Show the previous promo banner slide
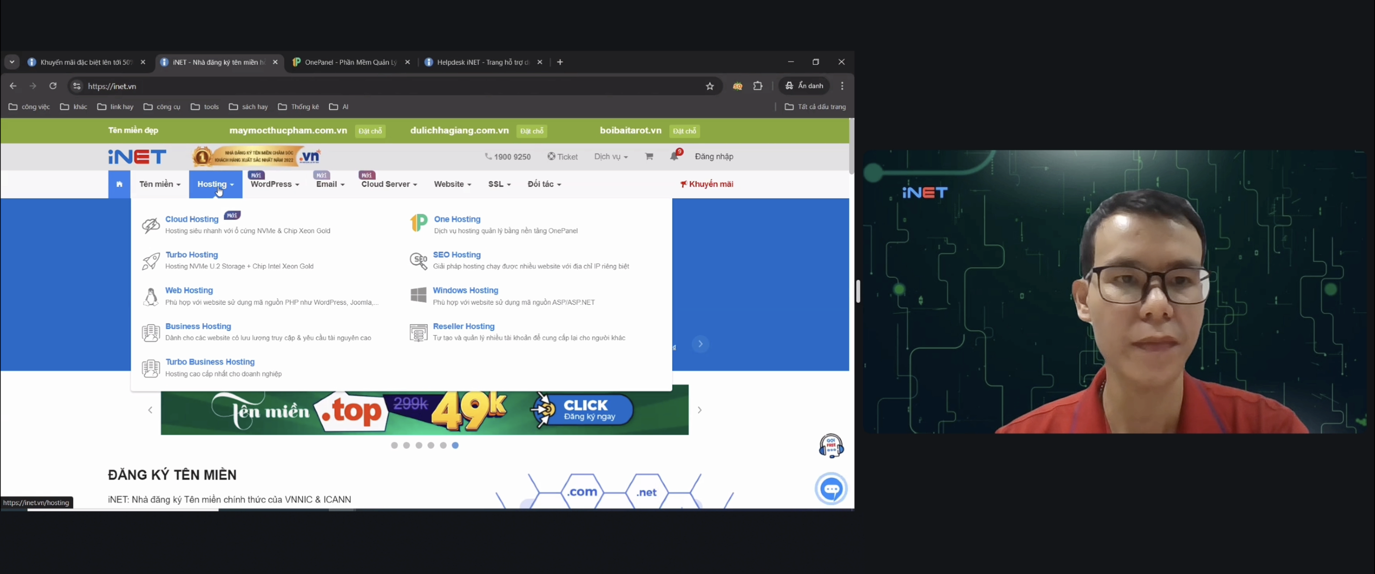 150,410
